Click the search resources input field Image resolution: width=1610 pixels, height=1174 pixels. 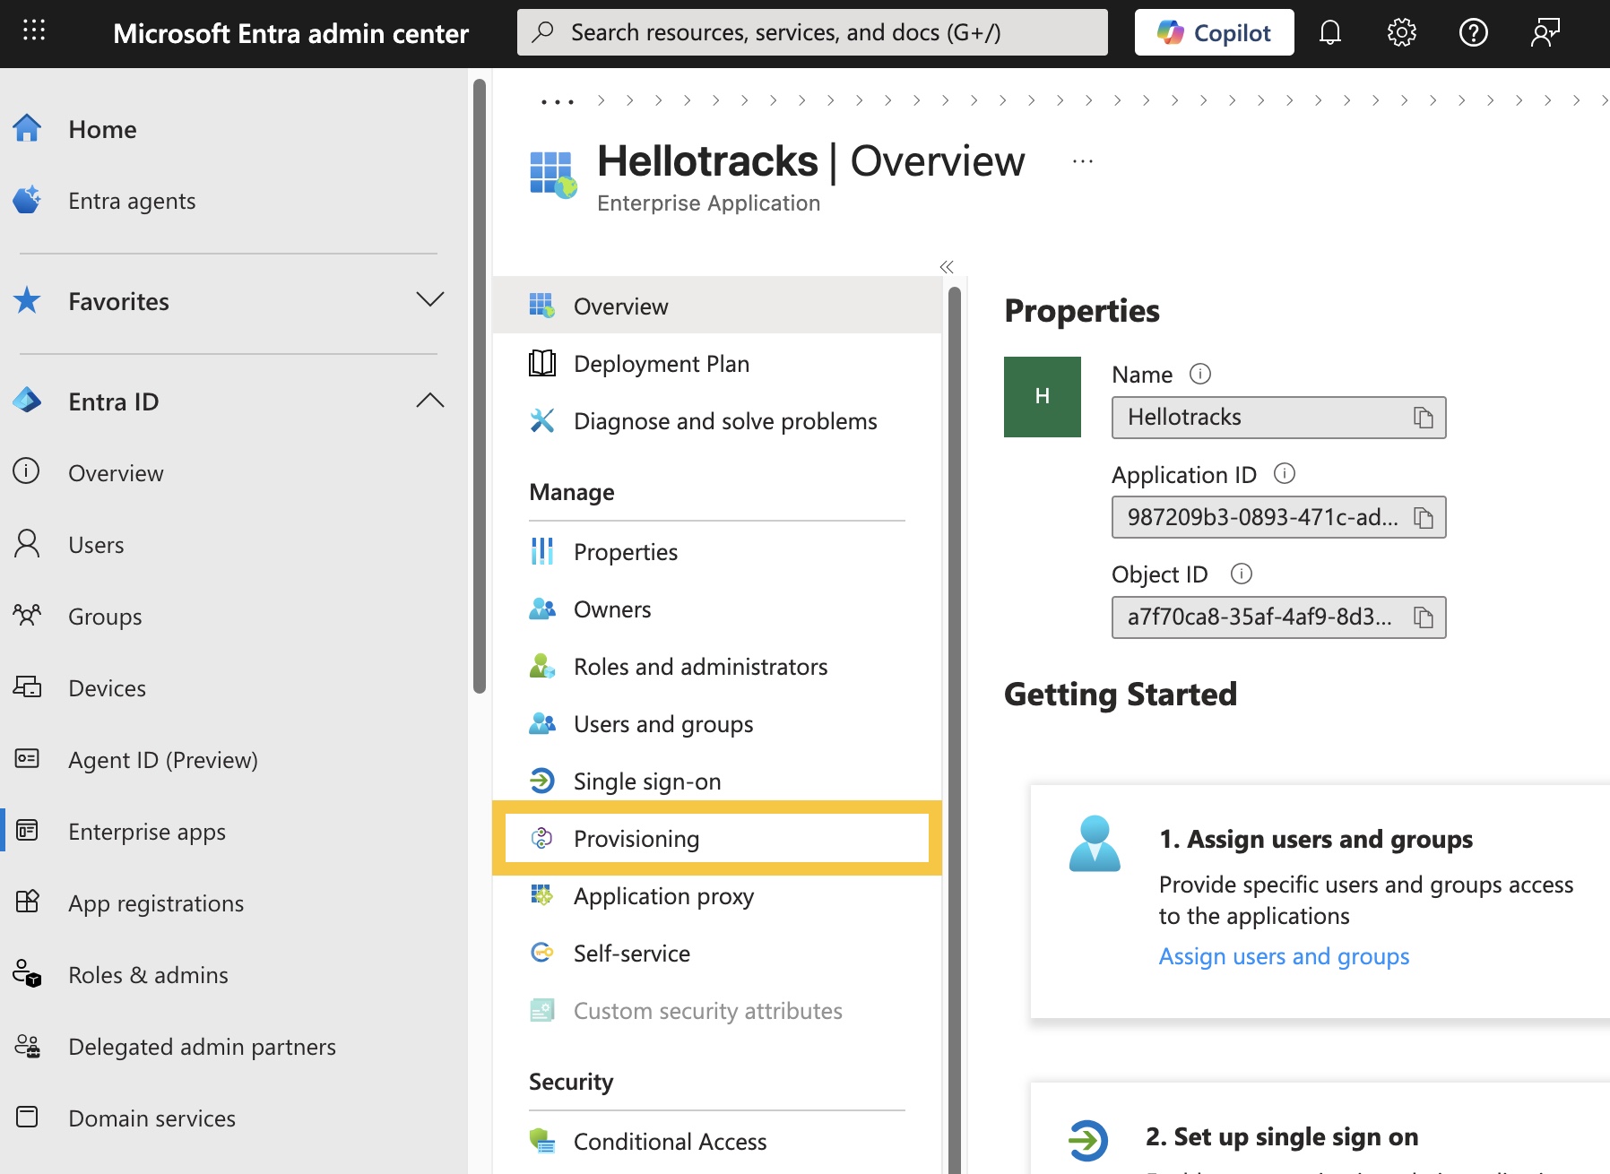click(x=812, y=33)
